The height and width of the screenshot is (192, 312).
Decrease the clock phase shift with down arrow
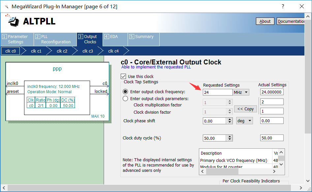(230, 122)
